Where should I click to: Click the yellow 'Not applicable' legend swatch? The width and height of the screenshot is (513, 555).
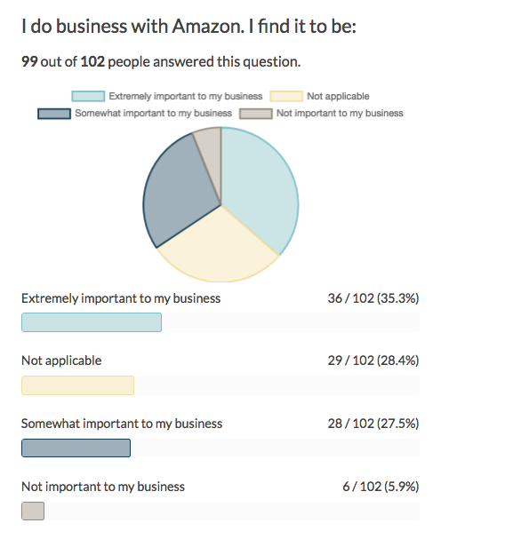(x=286, y=96)
